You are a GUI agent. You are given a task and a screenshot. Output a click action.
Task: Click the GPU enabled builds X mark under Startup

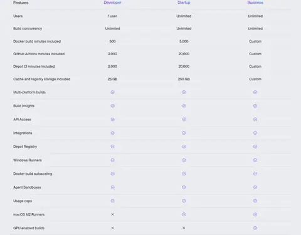[x=184, y=228]
